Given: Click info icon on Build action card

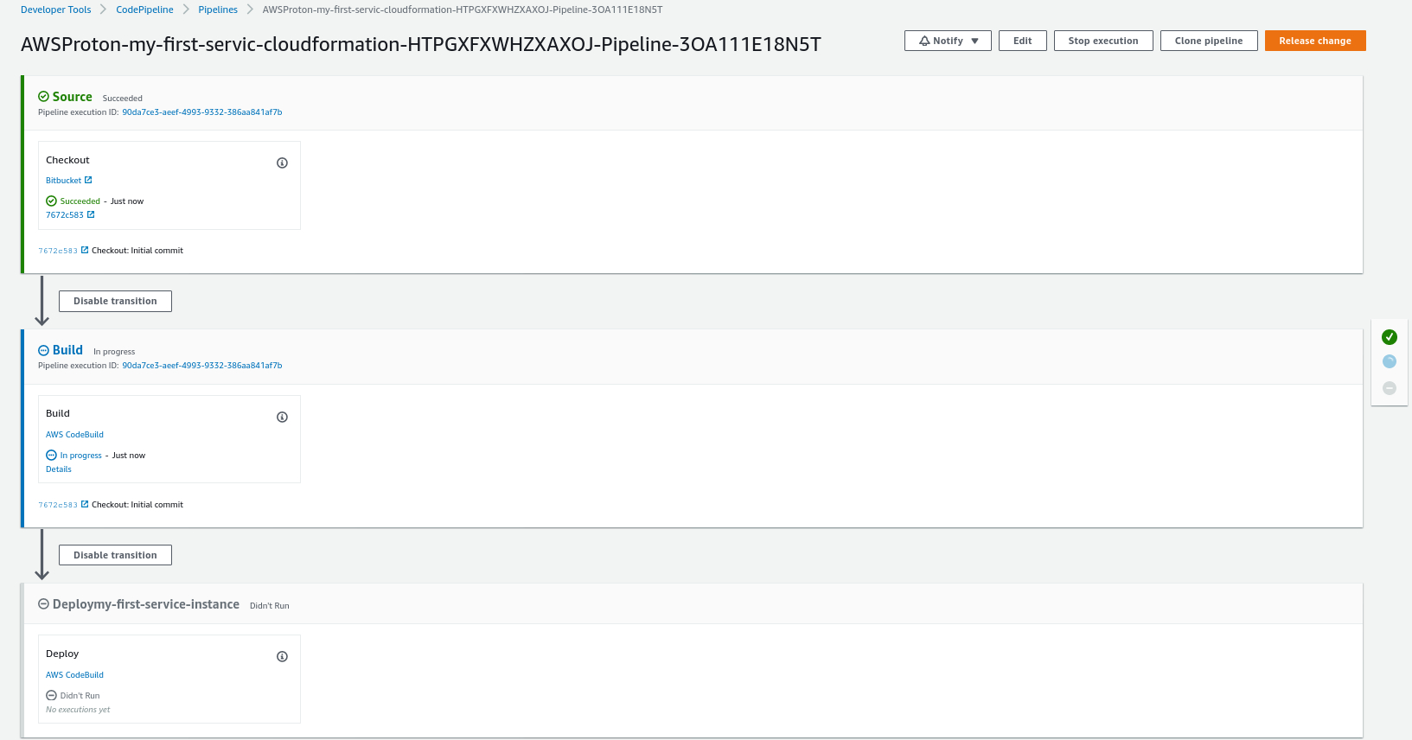Looking at the screenshot, I should 282,417.
